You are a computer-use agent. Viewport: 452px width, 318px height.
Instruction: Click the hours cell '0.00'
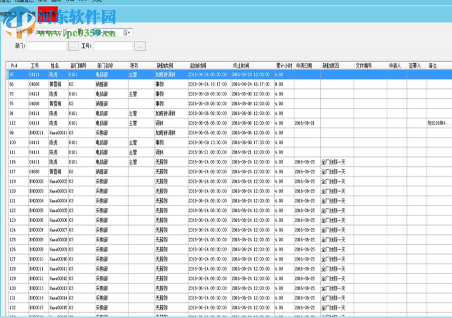(279, 84)
